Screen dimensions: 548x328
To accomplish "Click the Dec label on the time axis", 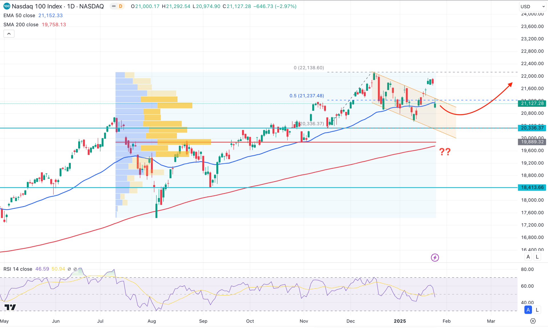I will pos(350,321).
